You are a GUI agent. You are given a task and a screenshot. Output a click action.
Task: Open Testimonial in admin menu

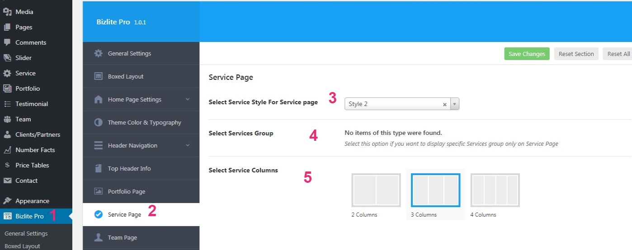(36, 104)
